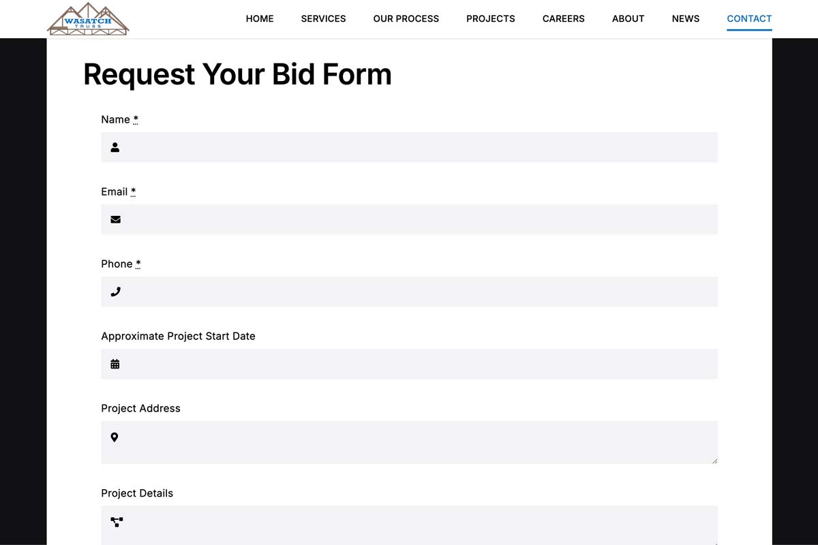Open the SERVICES page
This screenshot has width=818, height=545.
click(x=324, y=18)
